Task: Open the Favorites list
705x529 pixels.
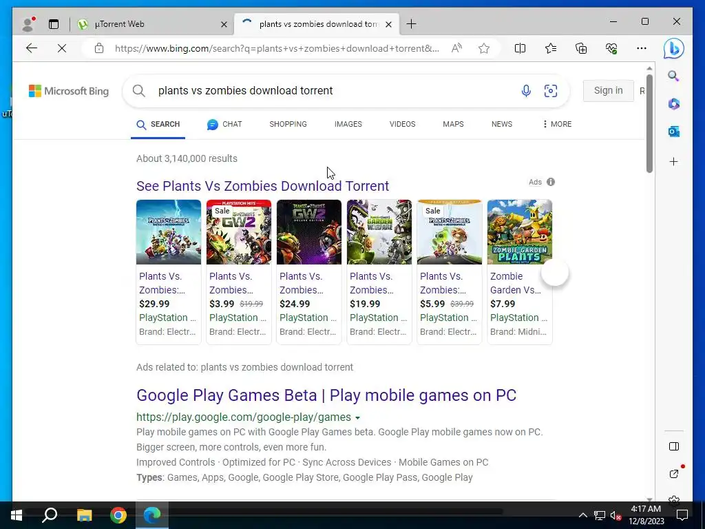Action: coord(550,48)
